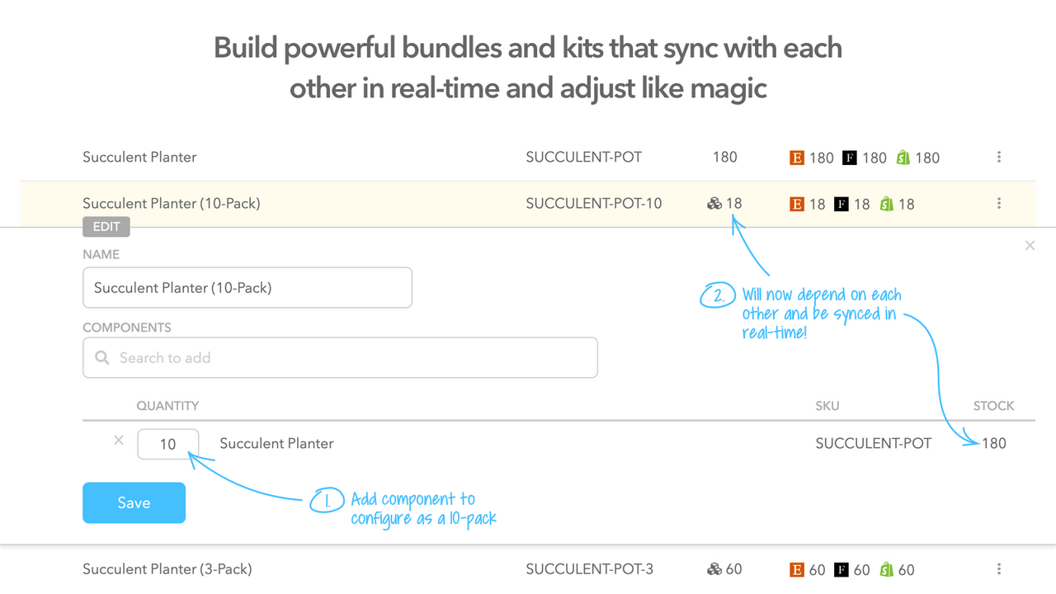Open the overflow menu for Succulent Planter
Image resolution: width=1056 pixels, height=594 pixels.
[x=999, y=157]
